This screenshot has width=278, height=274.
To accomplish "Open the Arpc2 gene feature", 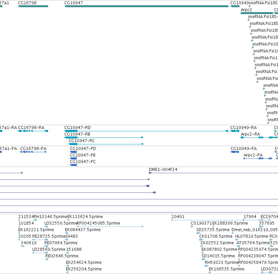I will click(x=257, y=13).
